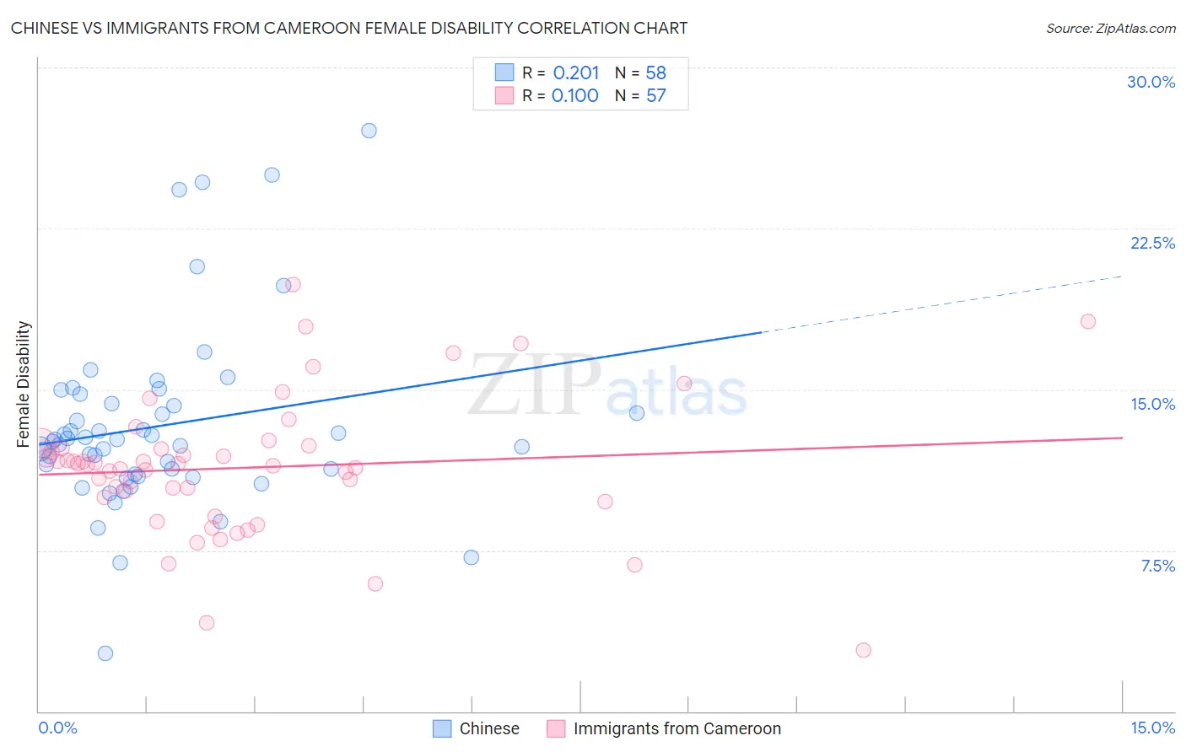This screenshot has width=1186, height=752.
Task: Click the Female Disability axis title
Action: click(x=24, y=384)
